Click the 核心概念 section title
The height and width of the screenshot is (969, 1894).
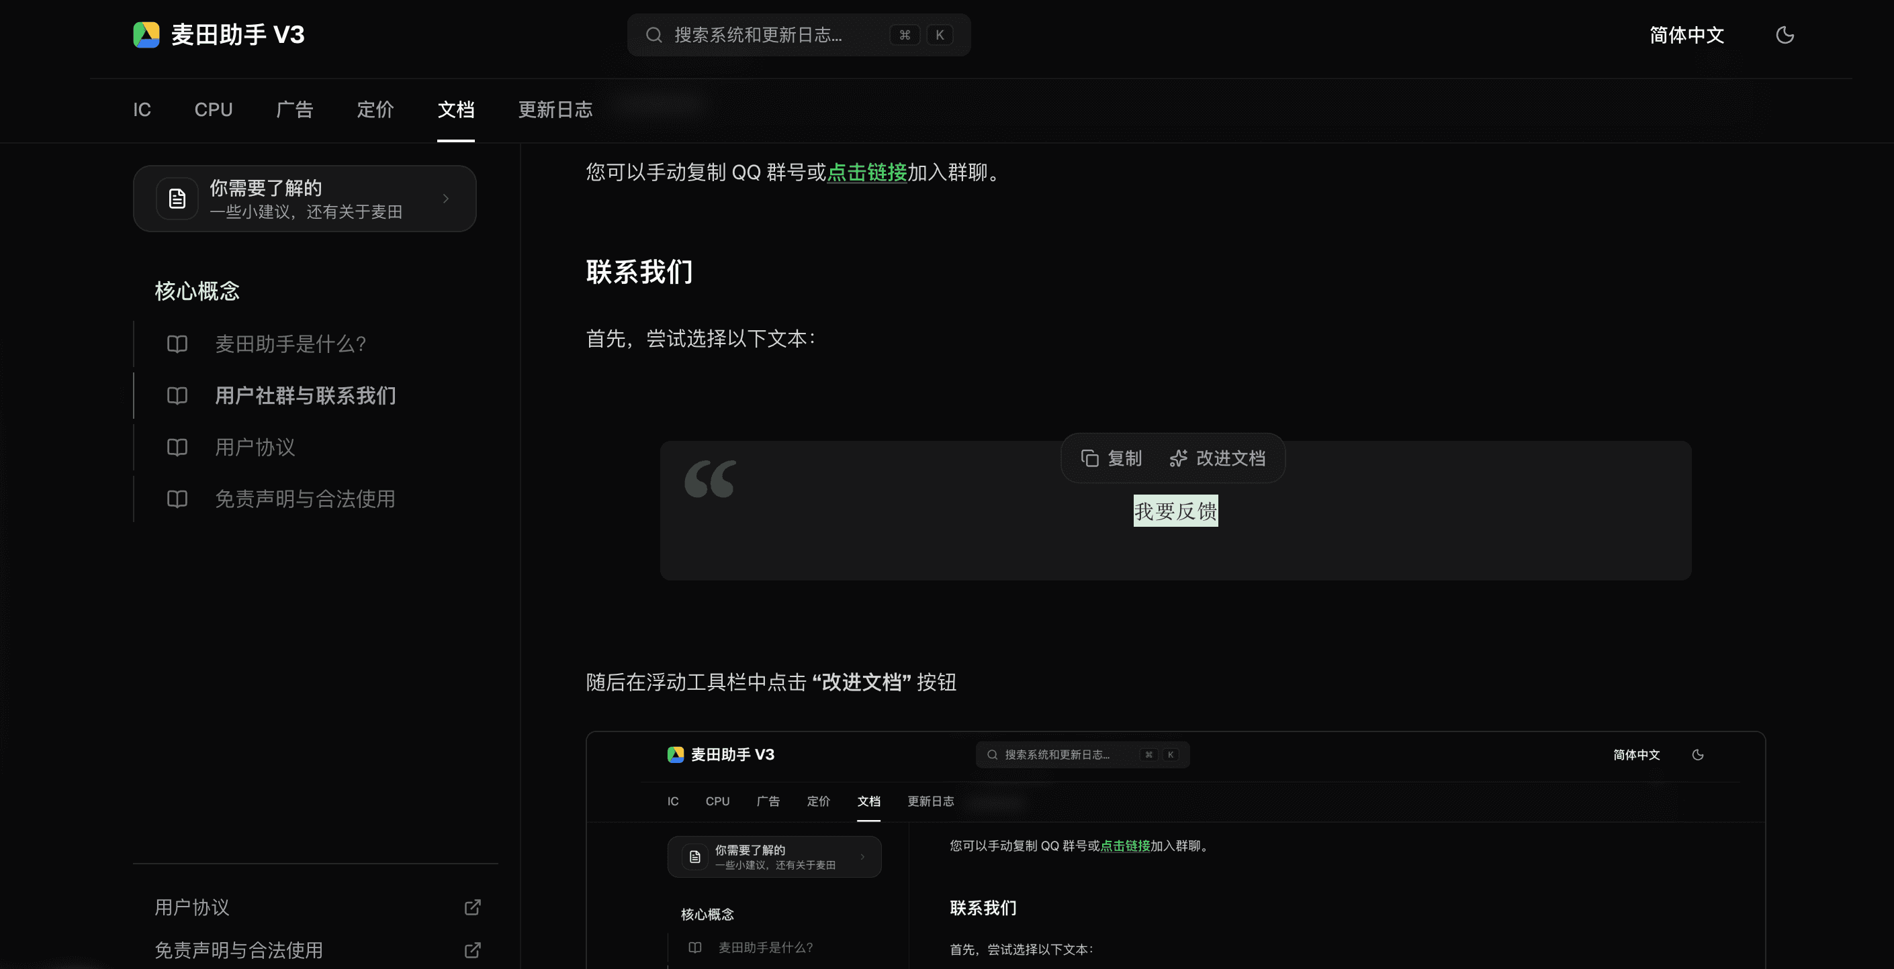coord(197,291)
